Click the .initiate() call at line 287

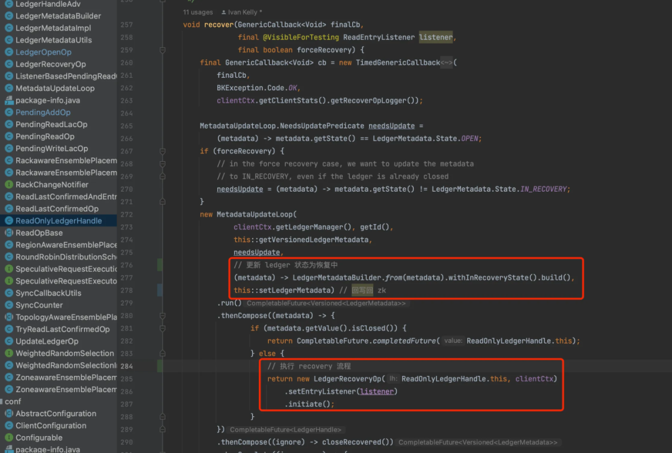pos(309,404)
